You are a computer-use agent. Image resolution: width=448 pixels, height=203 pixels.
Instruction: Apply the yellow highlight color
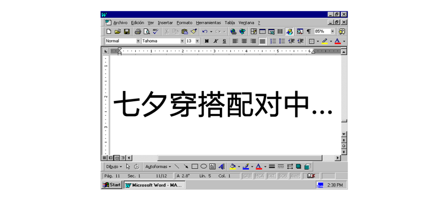(324, 41)
